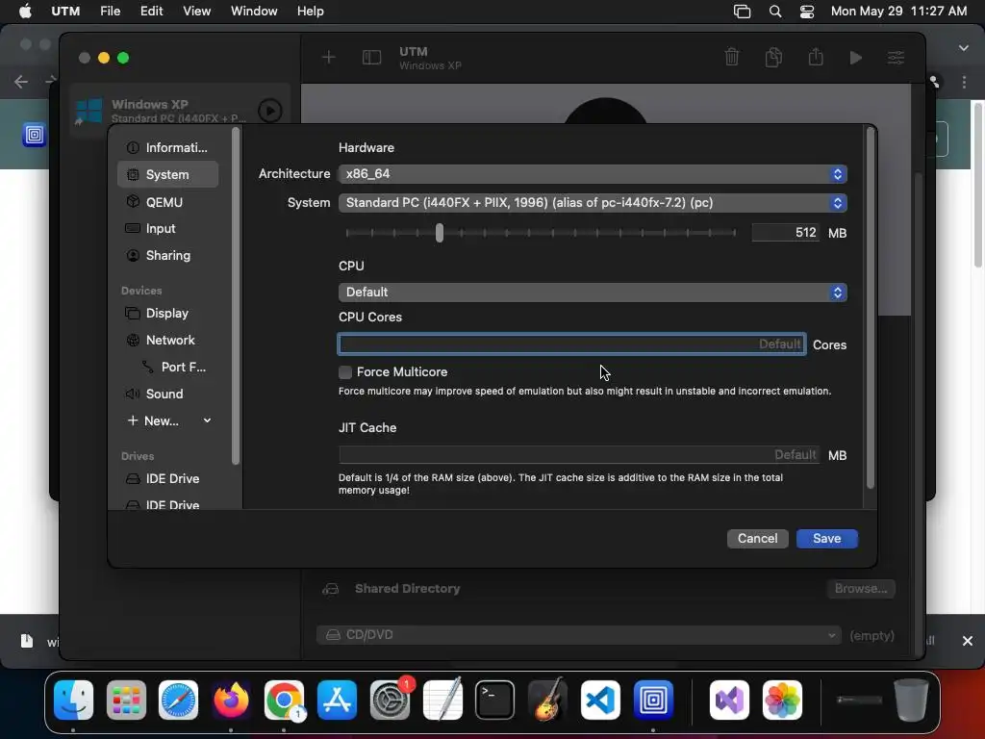The image size is (985, 739).
Task: Select the first IDE Drive entry
Action: point(167,479)
